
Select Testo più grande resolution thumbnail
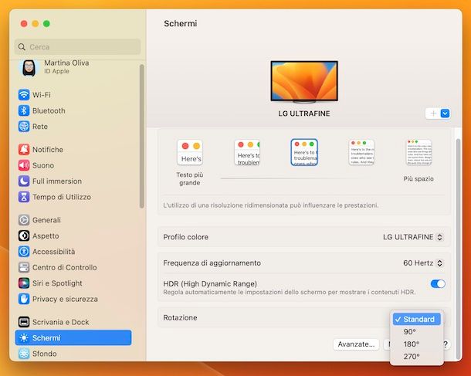point(190,152)
